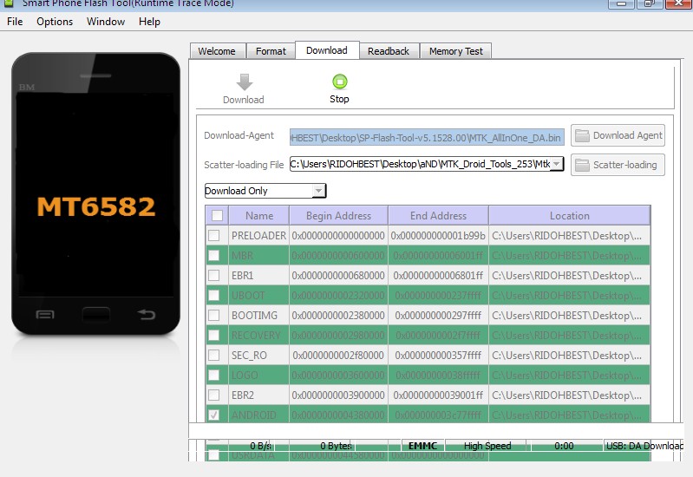Screen dimensions: 693x477
Task: Expand the Download Only mode dropdown
Action: pyautogui.click(x=318, y=191)
